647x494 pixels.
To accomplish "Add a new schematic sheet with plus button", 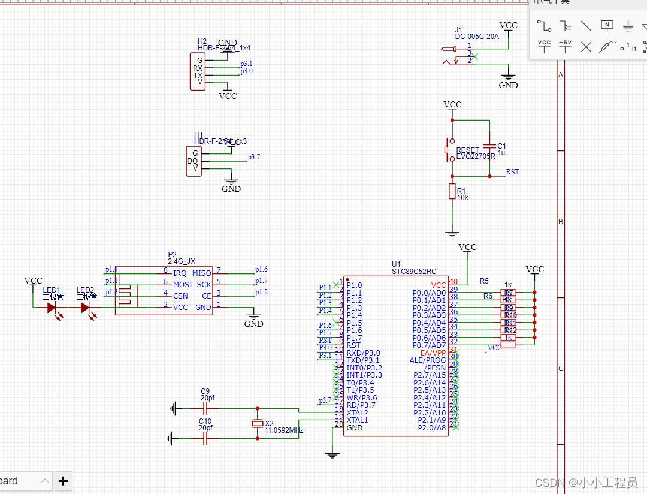I will 63,480.
